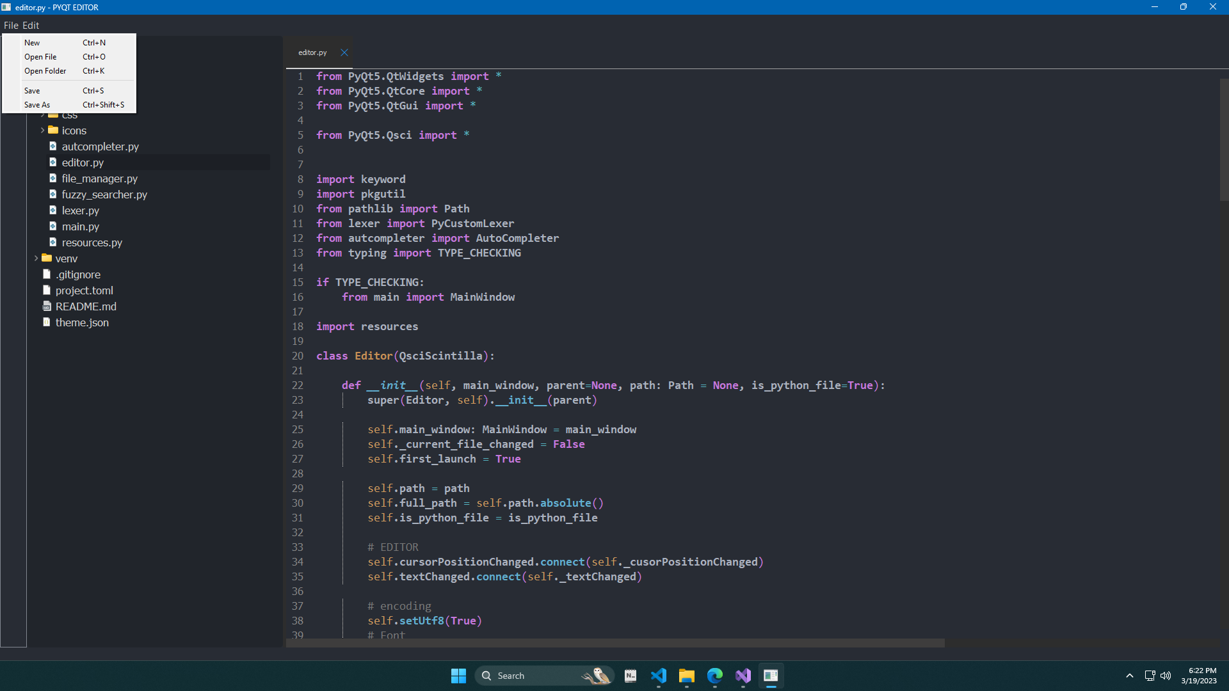Choose Save As from File menu

pyautogui.click(x=69, y=105)
